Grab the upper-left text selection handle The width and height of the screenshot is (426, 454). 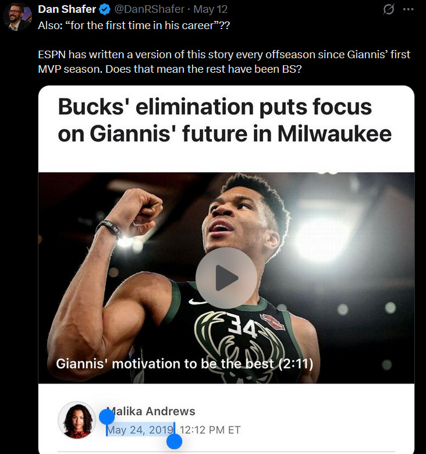point(106,417)
